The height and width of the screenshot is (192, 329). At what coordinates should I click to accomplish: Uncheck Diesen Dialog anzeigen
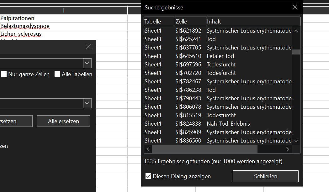tap(149, 176)
